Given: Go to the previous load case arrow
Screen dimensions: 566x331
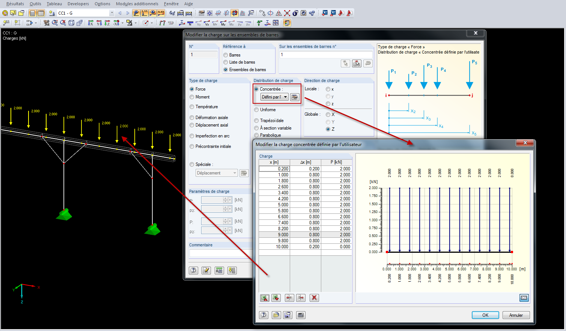Looking at the screenshot, I should [x=120, y=13].
